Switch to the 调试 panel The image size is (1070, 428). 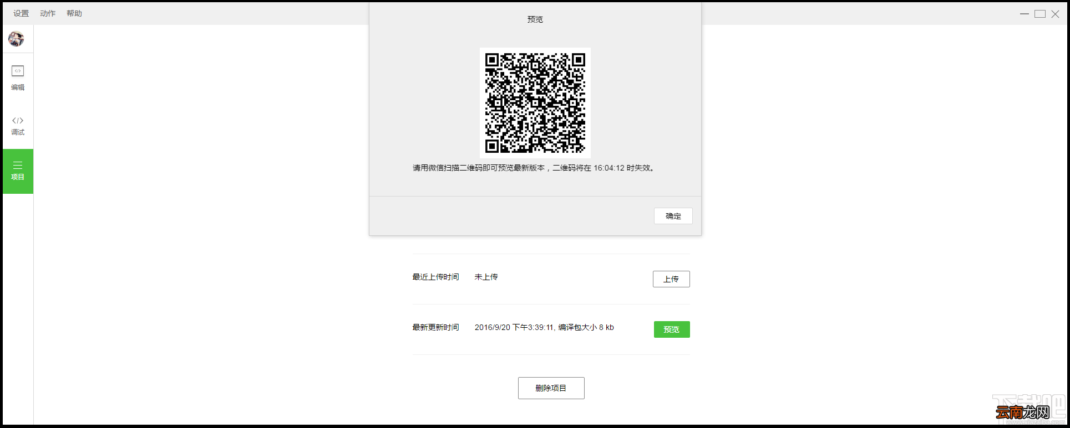click(x=18, y=126)
